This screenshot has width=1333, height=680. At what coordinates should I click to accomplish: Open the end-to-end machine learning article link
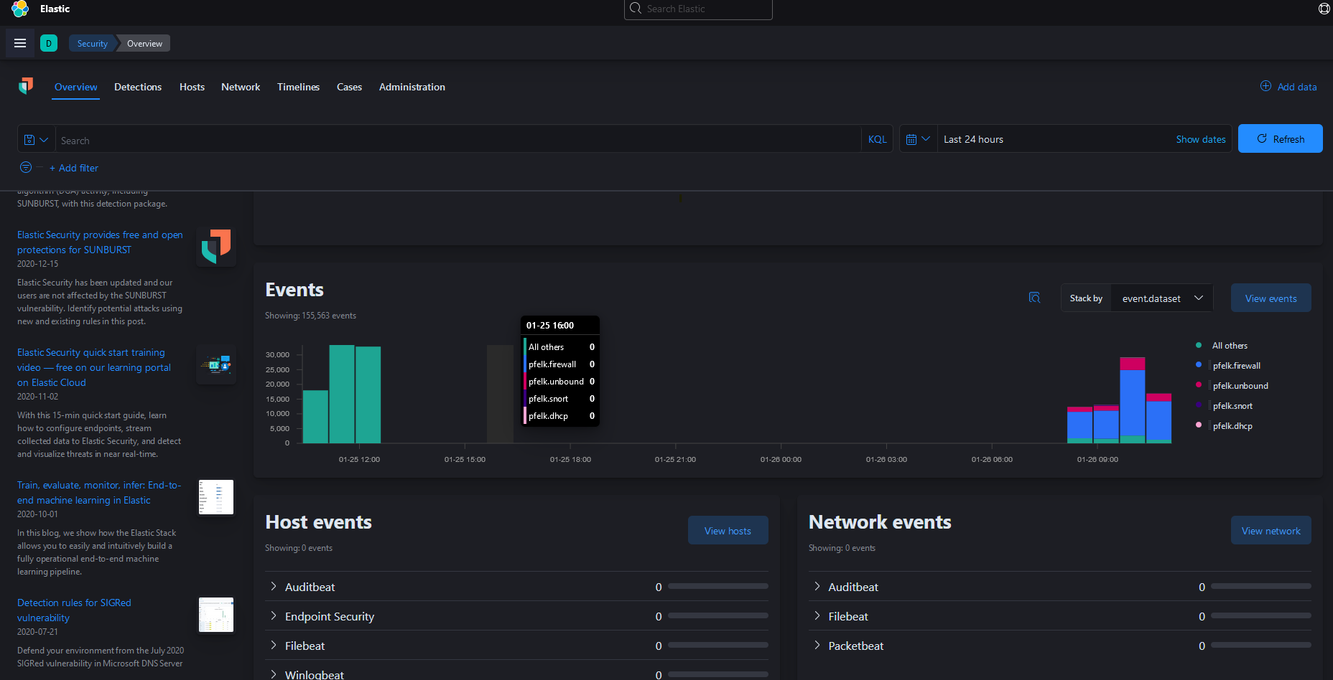point(99,493)
